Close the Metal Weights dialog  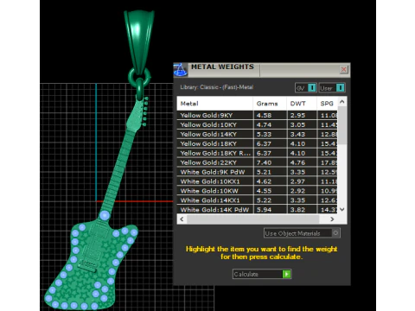click(343, 69)
